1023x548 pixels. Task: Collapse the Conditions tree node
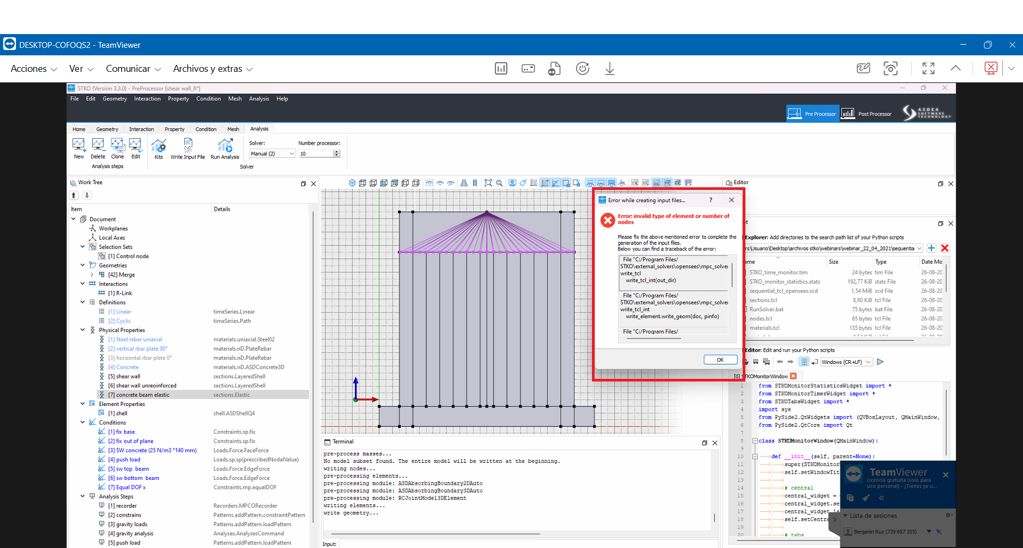click(83, 422)
